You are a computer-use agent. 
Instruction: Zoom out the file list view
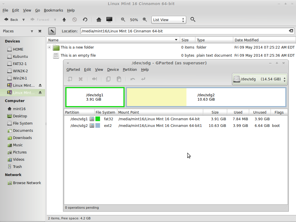click(123, 20)
